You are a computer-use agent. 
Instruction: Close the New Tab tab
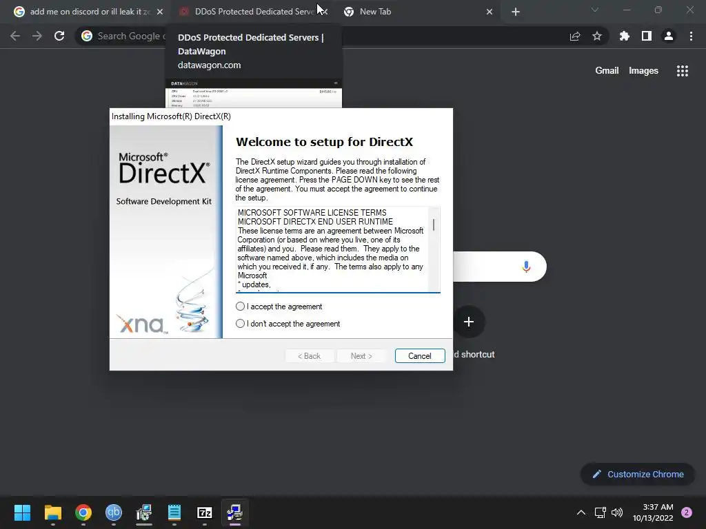click(x=490, y=12)
